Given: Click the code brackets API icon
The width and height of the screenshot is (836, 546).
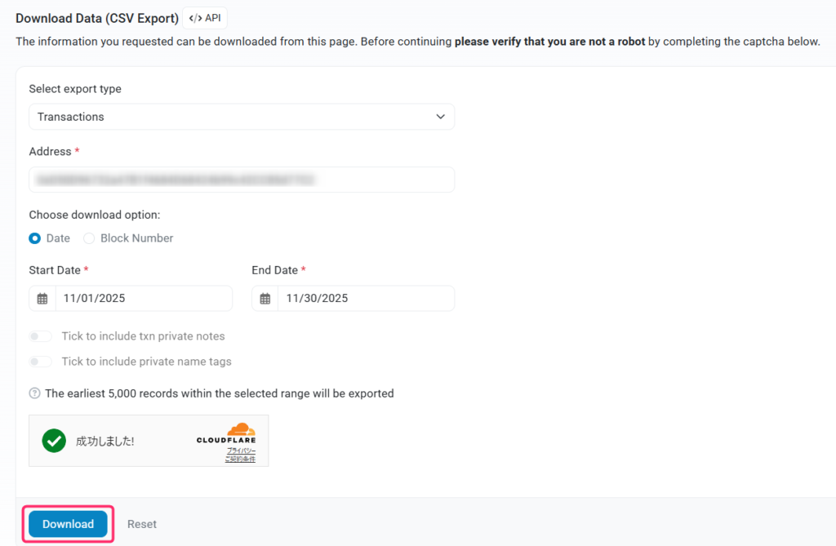Looking at the screenshot, I should click(195, 18).
